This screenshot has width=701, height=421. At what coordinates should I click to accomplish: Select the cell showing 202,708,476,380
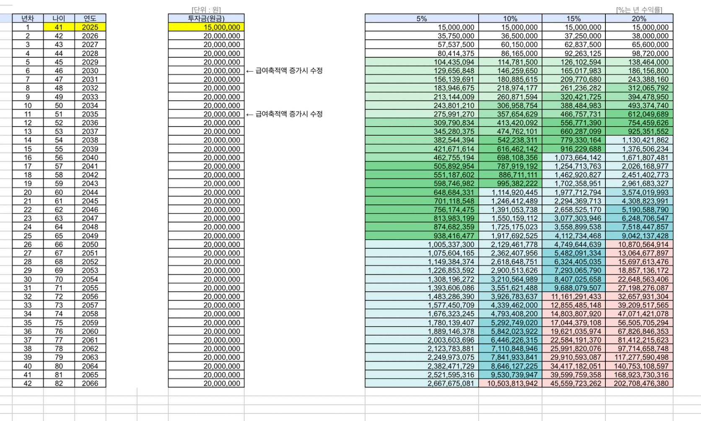639,383
